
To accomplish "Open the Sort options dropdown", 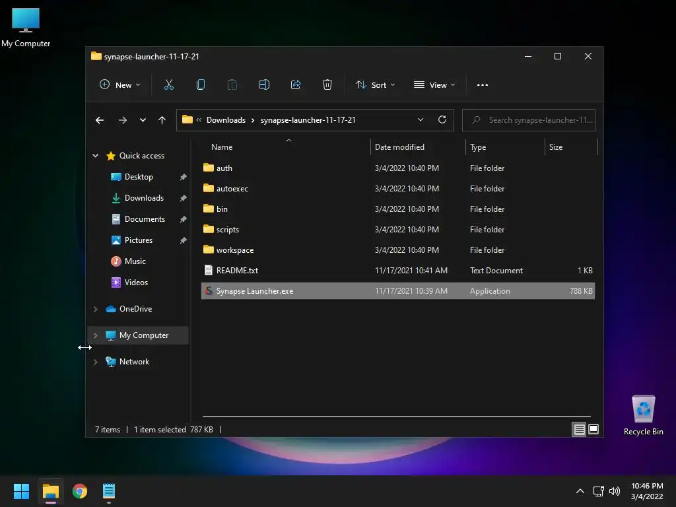I will tap(375, 85).
